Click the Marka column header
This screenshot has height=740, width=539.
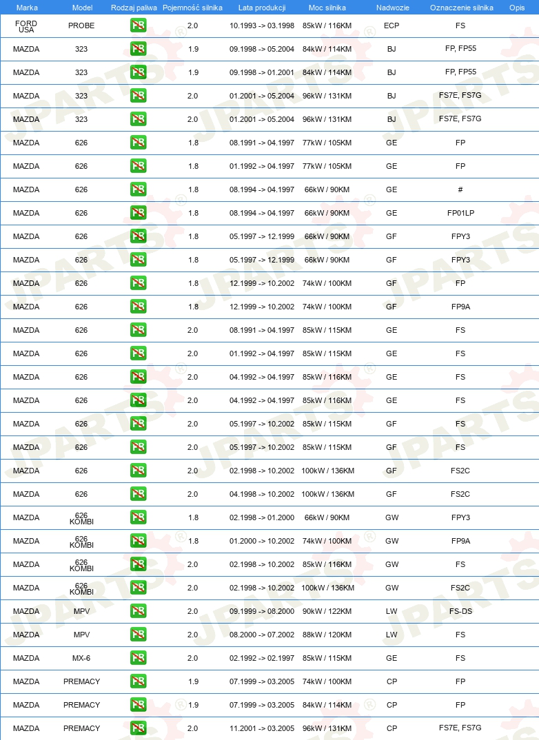point(27,8)
